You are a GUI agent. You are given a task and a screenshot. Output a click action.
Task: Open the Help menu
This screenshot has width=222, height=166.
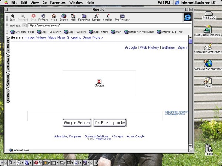pyautogui.click(x=90, y=3)
